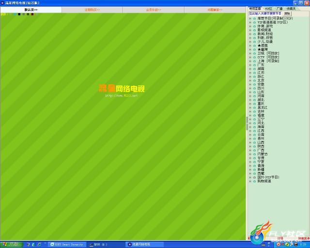The height and width of the screenshot is (248, 310).
Task: Switch to the 电视直播 panel tab
Action: 255,9
